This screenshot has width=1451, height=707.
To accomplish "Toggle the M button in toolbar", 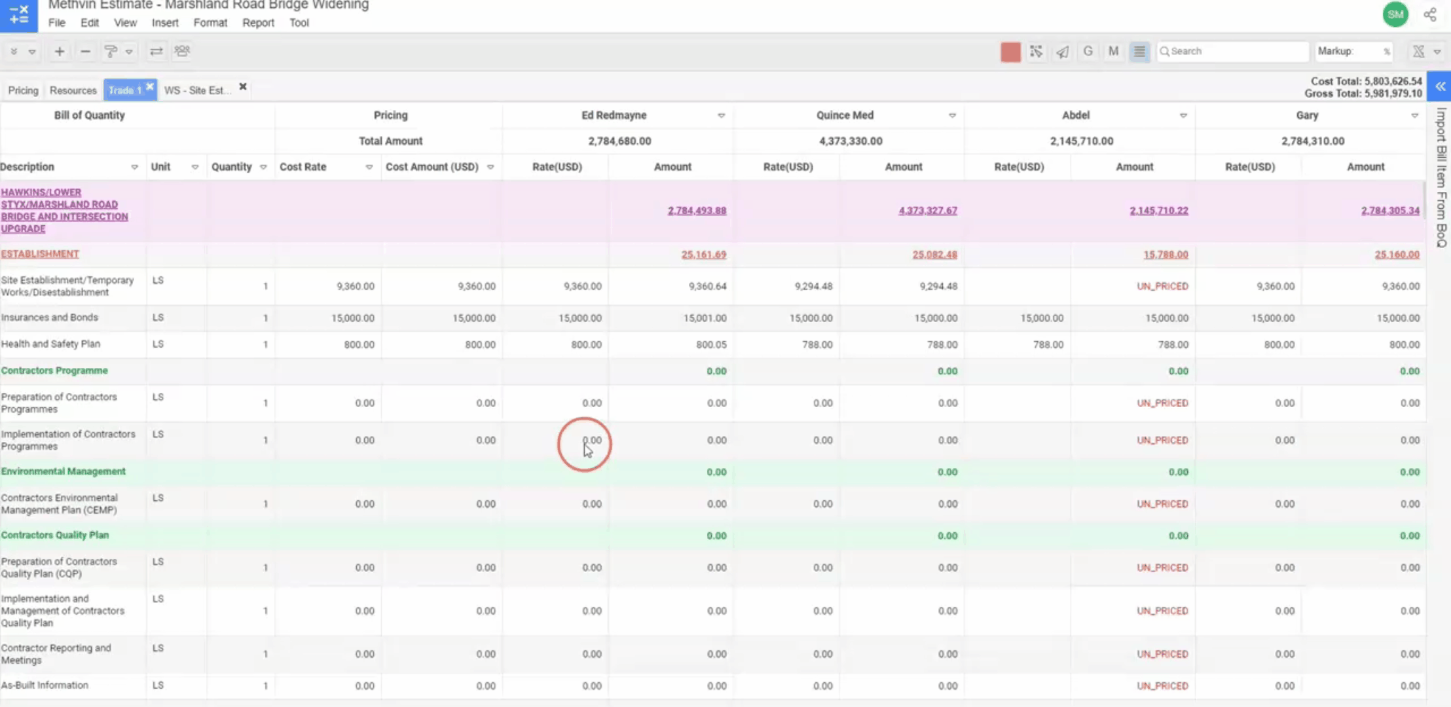I will pos(1113,51).
